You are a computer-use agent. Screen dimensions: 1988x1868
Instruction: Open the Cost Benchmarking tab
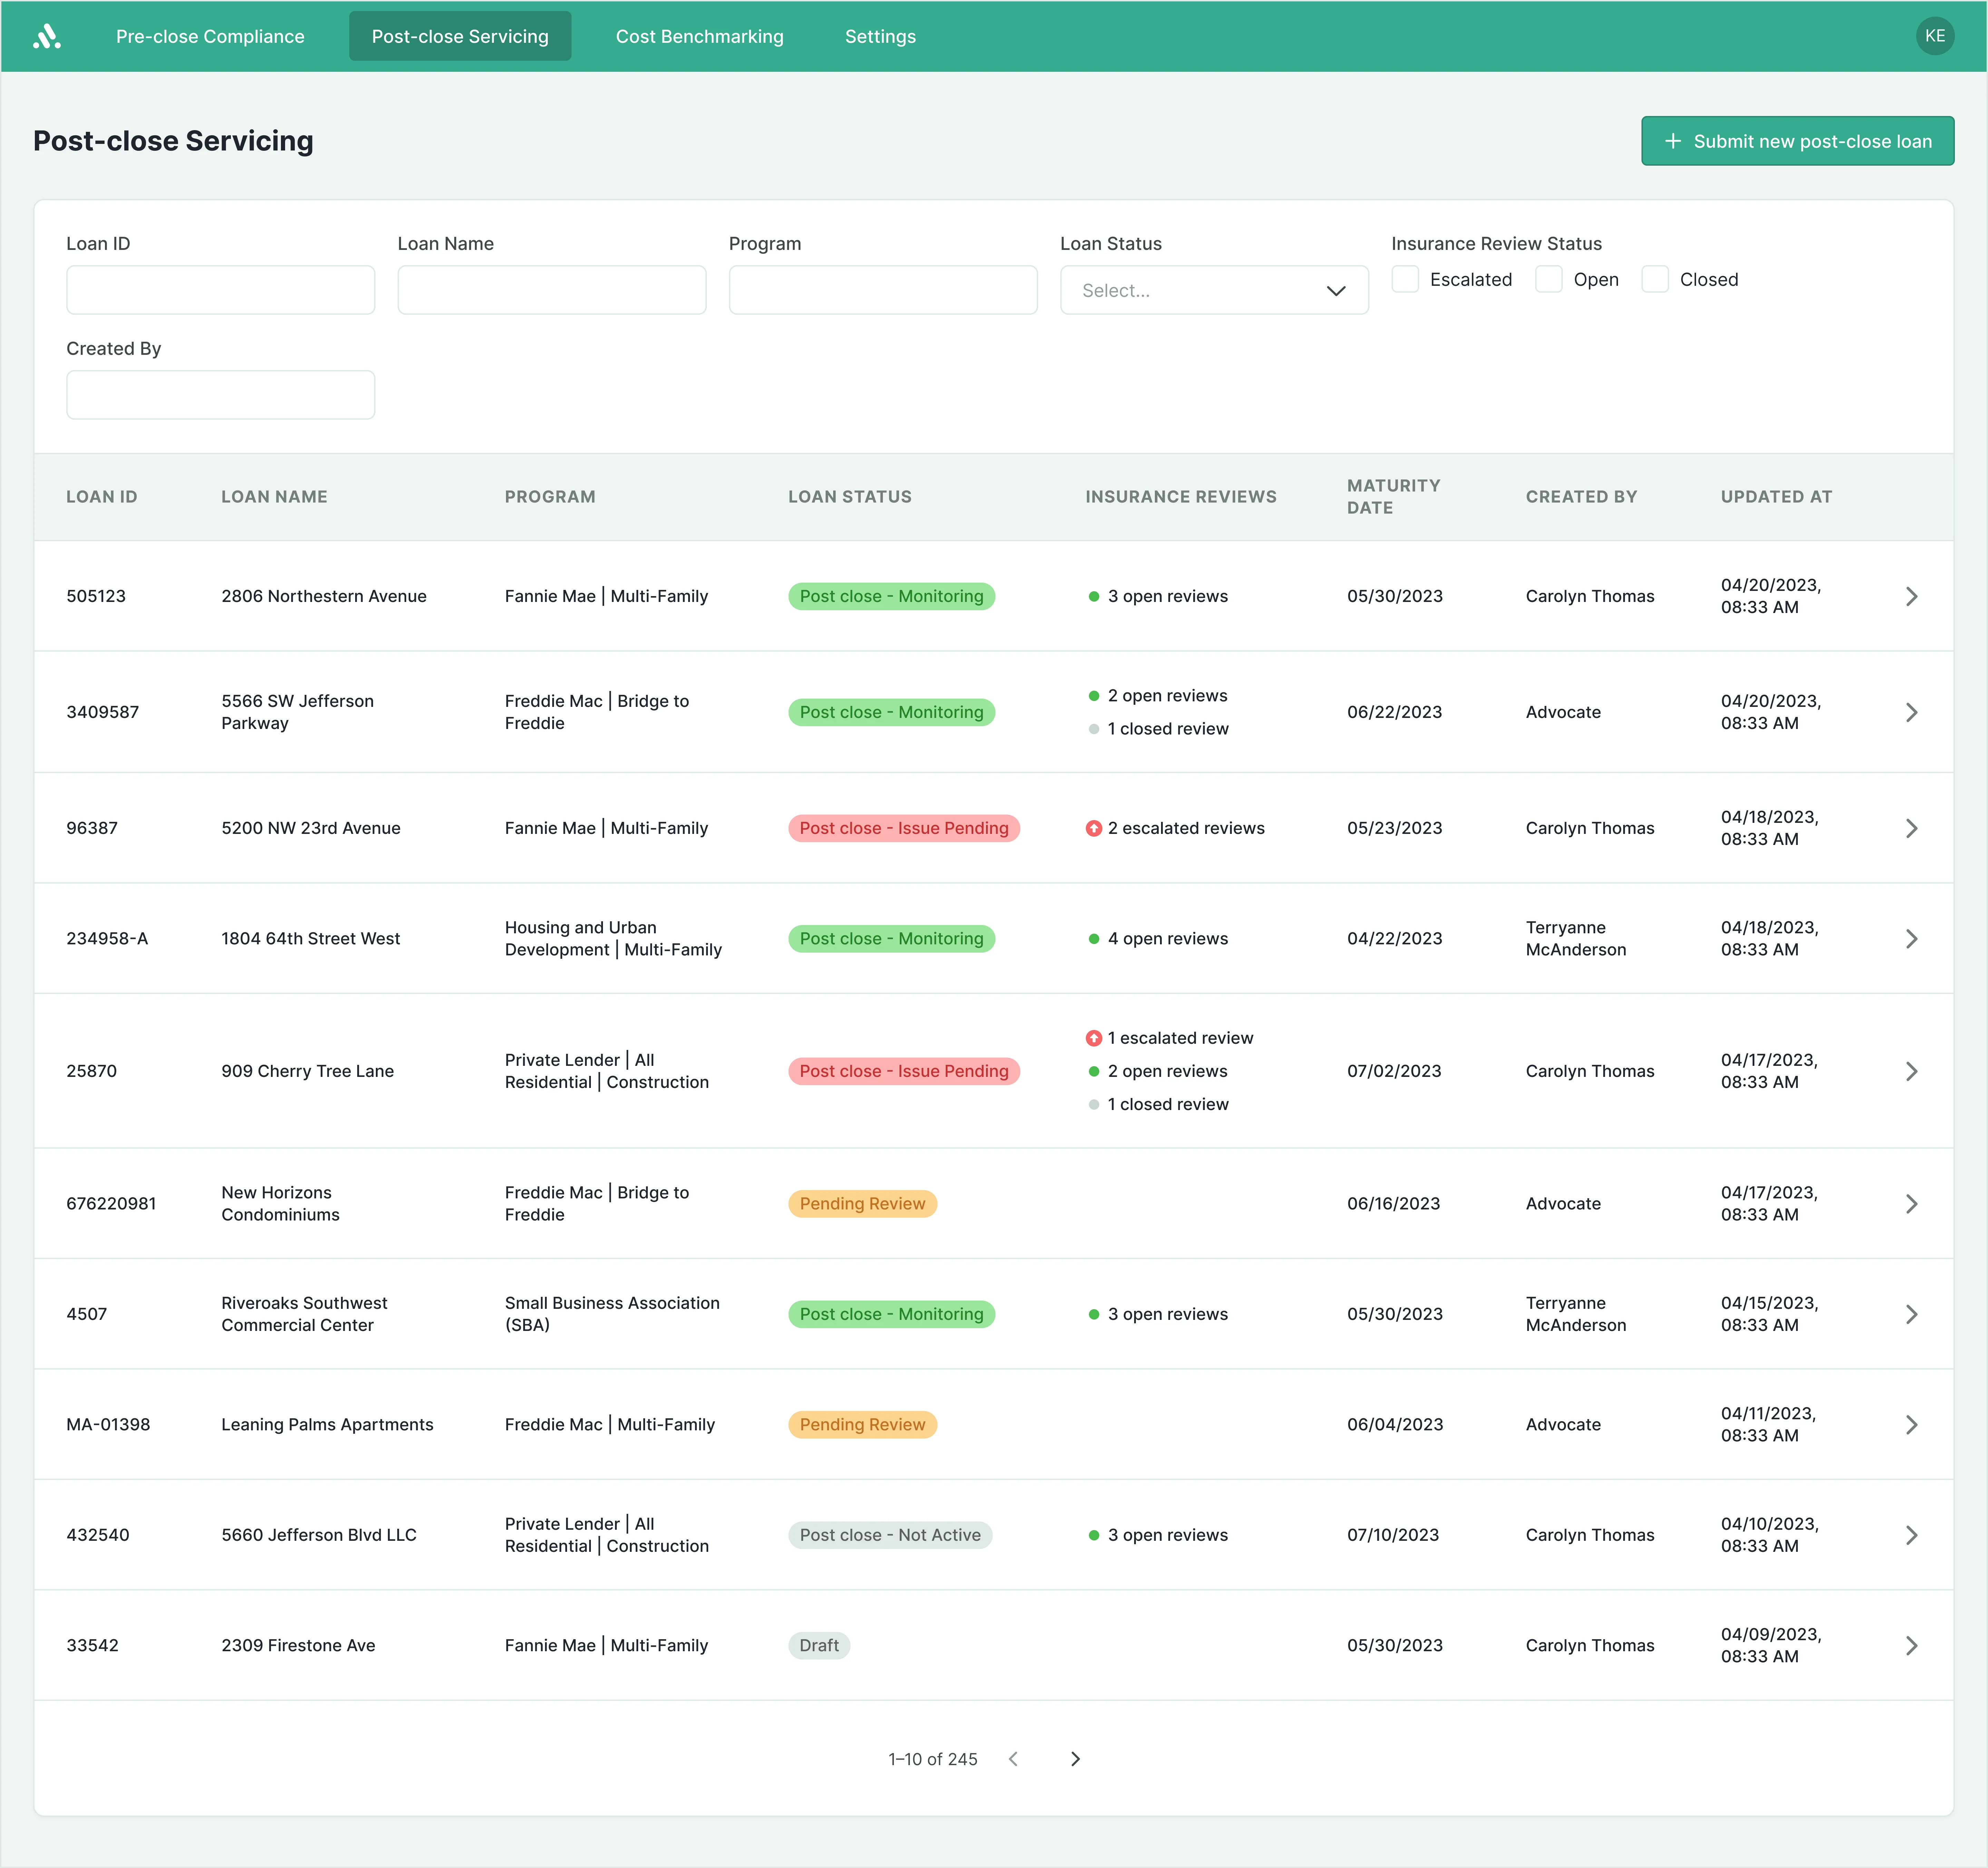click(699, 36)
